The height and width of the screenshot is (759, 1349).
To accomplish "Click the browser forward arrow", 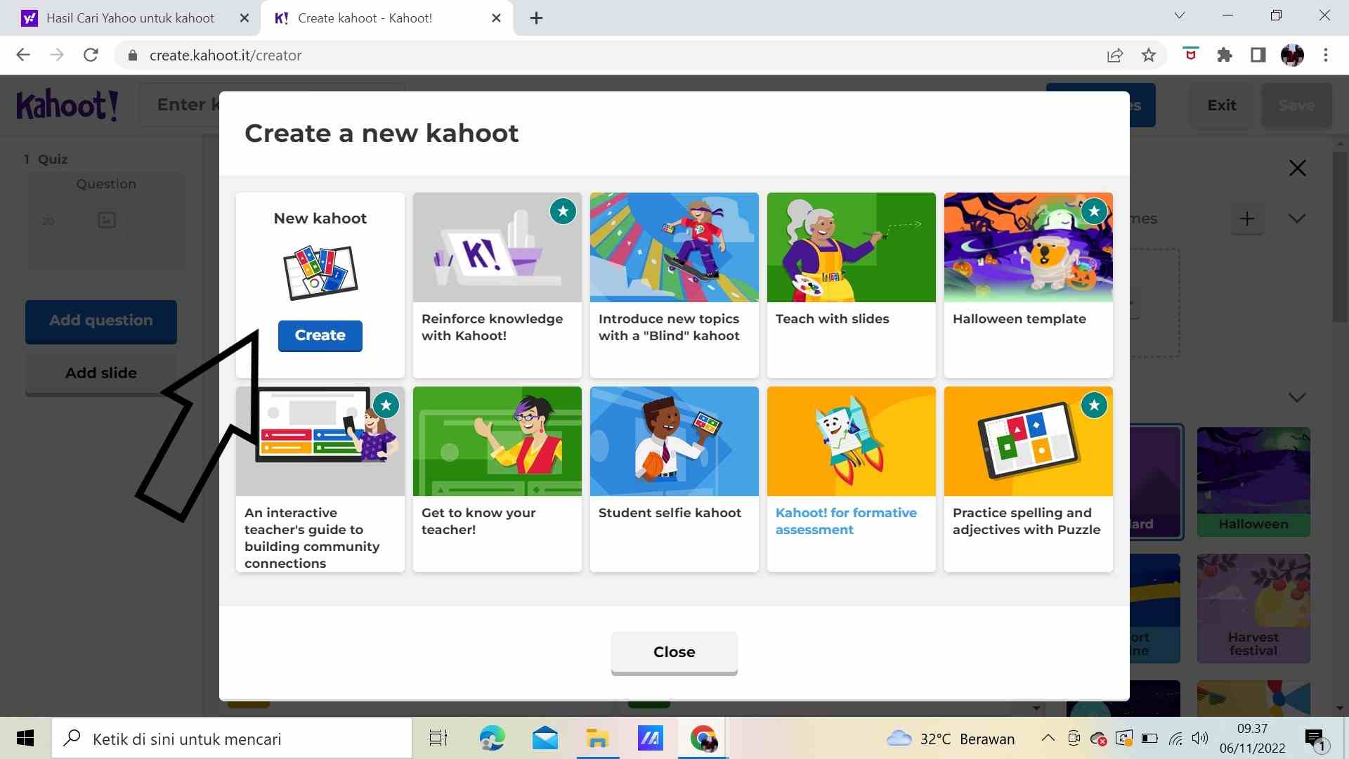I will (57, 55).
